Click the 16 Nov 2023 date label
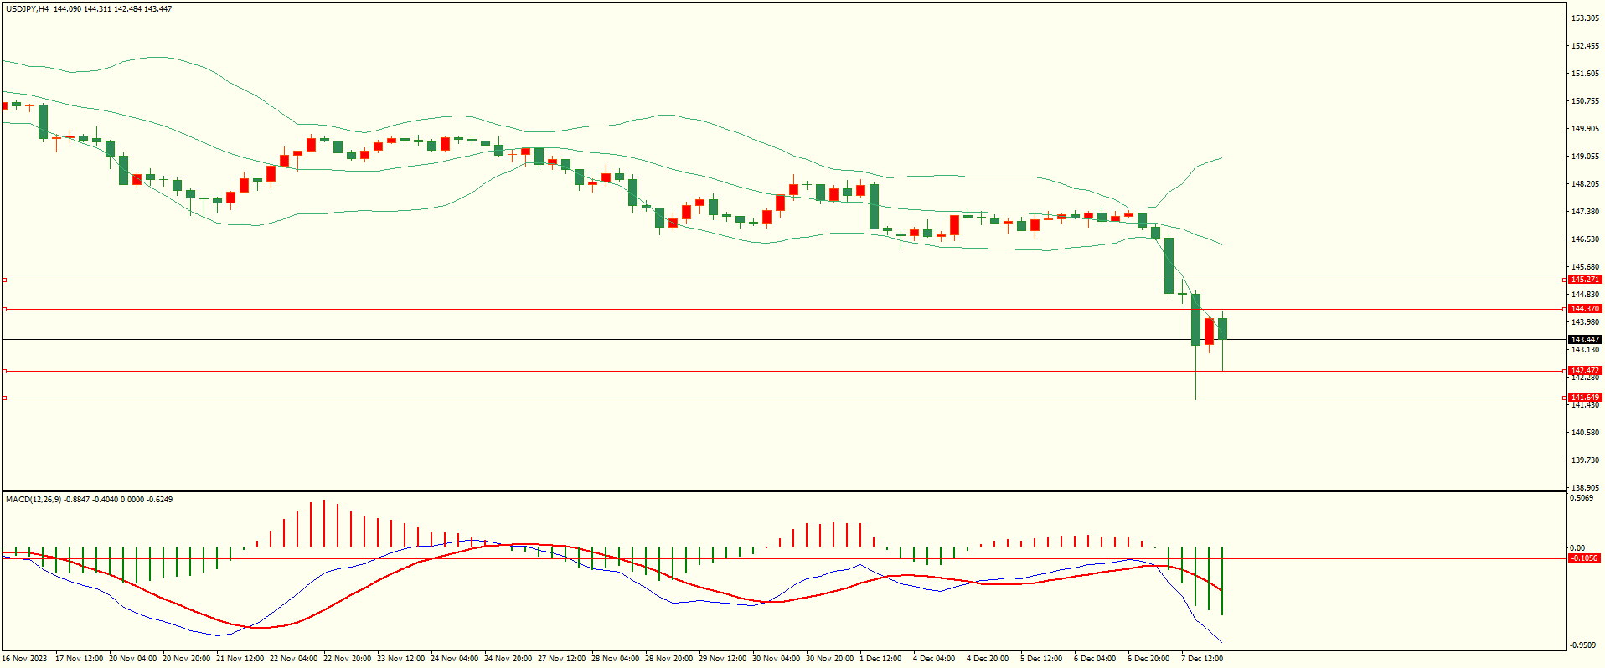Viewport: 1605px width, 668px height. 24,659
